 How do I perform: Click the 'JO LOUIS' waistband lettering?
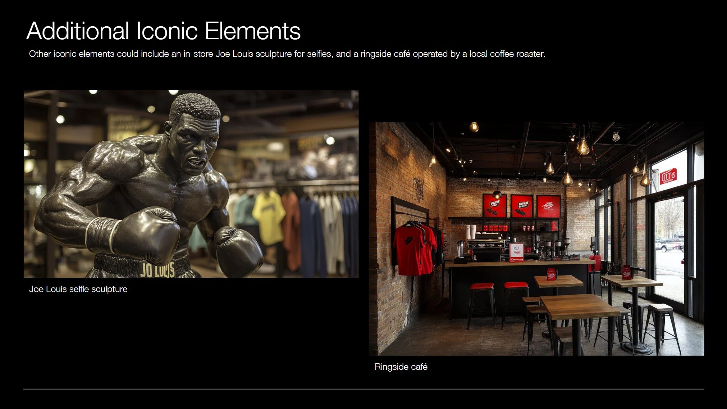click(157, 270)
